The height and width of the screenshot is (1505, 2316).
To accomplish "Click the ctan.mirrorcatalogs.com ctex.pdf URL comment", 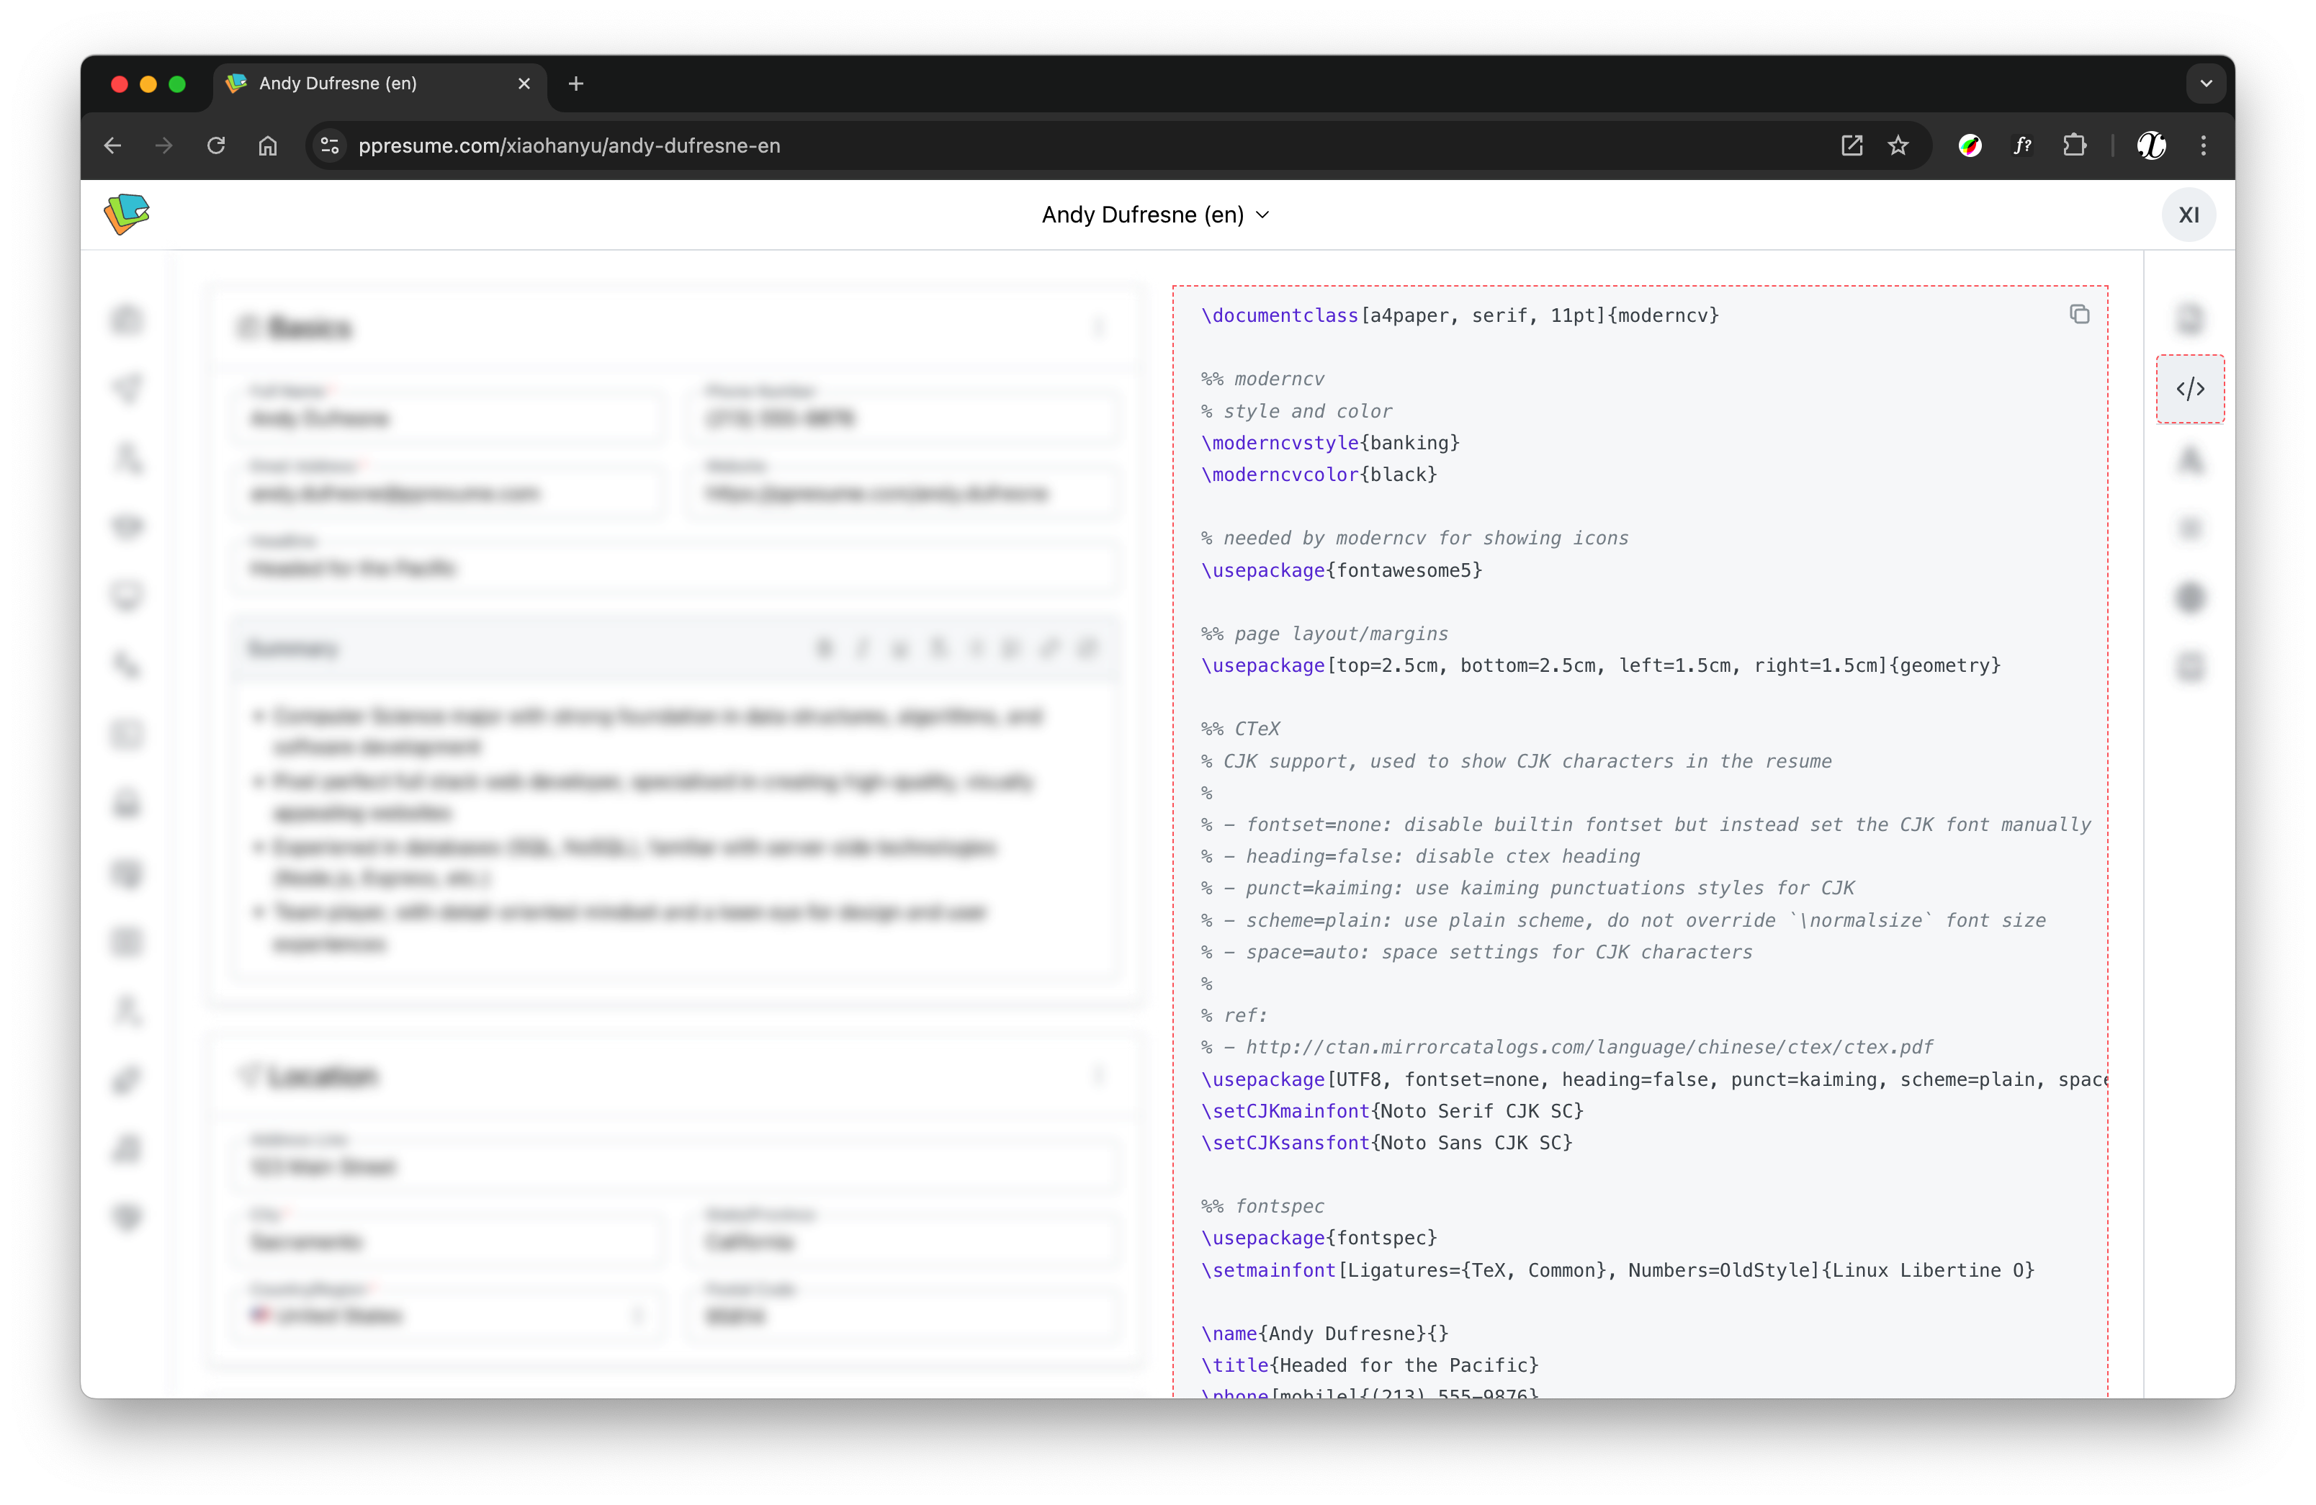I will click(1567, 1047).
